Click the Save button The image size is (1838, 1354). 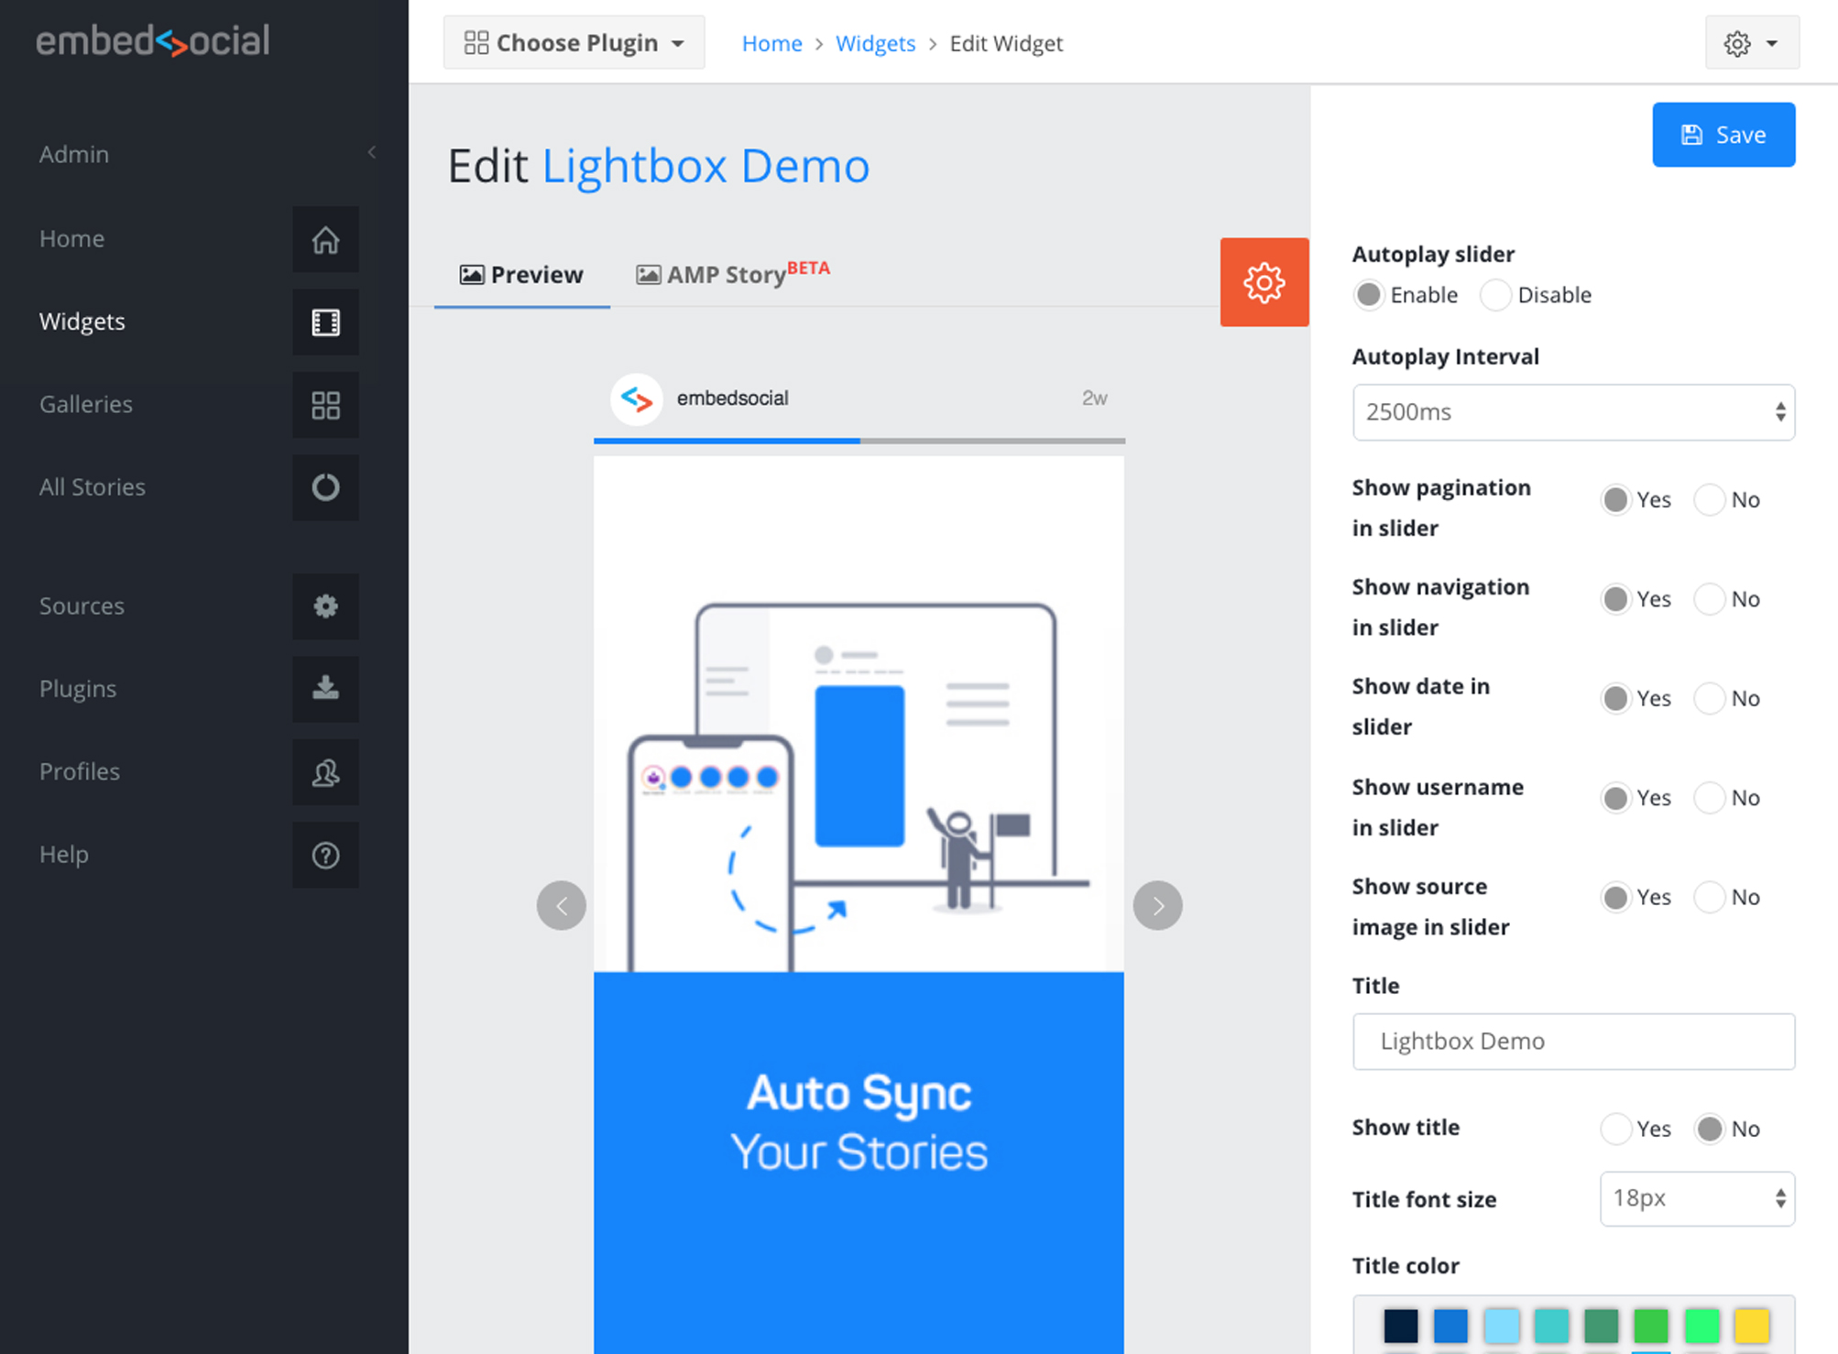tap(1723, 135)
